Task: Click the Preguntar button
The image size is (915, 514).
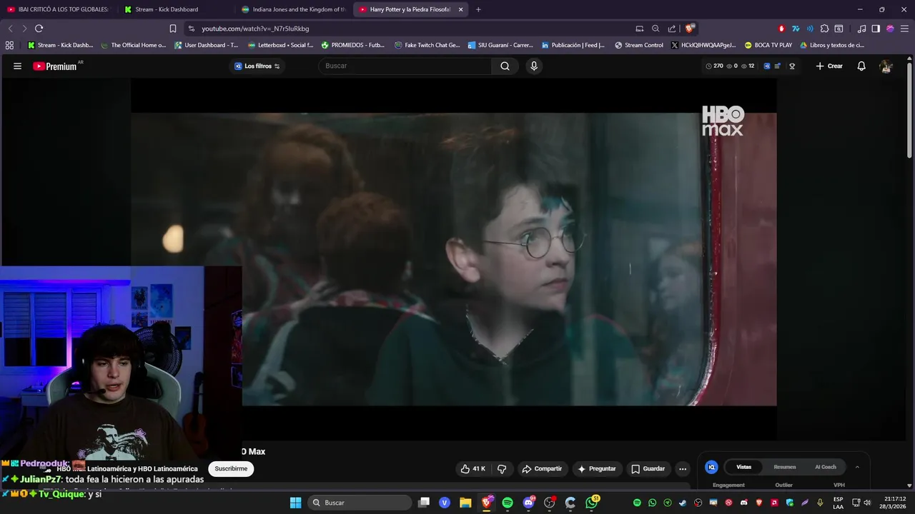Action: click(x=597, y=469)
